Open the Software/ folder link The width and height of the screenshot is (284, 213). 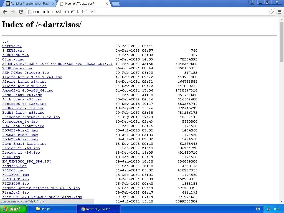[x=12, y=46]
